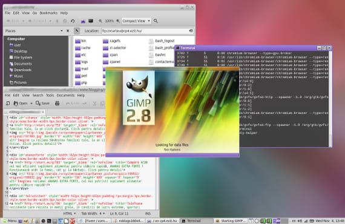Click the computer icon in the file manager toolbar

coord(91,21)
